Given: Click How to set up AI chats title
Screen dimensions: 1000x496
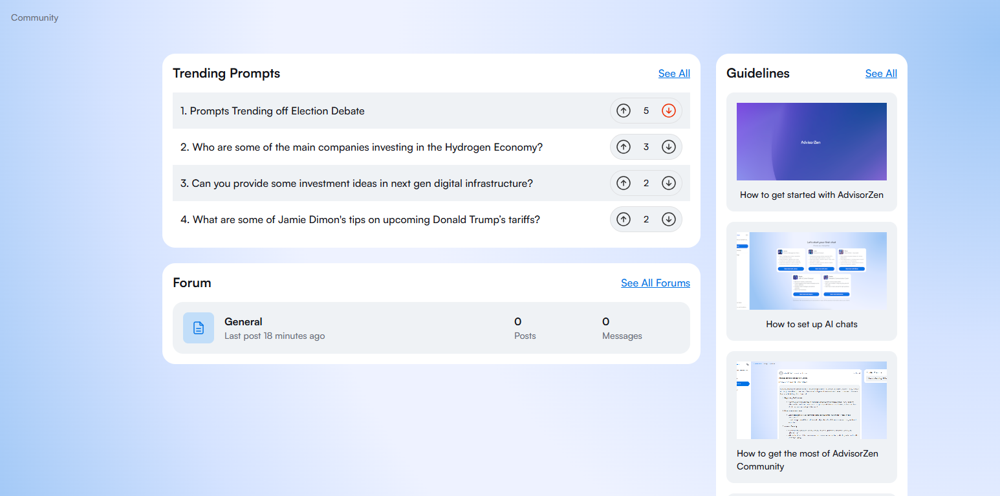Looking at the screenshot, I should 811,324.
